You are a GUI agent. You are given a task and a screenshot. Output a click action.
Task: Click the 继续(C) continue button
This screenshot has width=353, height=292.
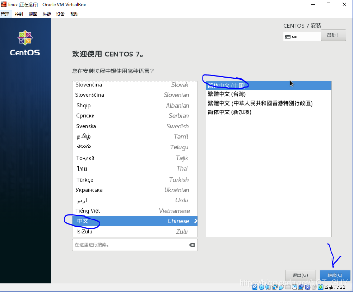click(335, 275)
